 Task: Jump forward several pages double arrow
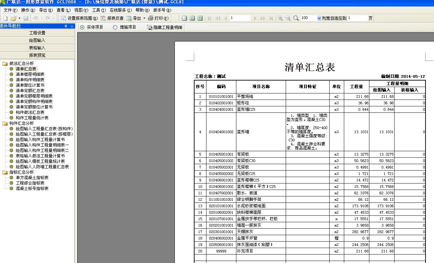(x=263, y=18)
